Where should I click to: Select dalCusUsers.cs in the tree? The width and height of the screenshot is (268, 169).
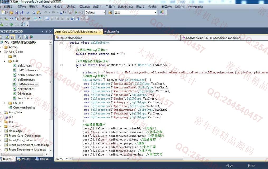[28, 70]
